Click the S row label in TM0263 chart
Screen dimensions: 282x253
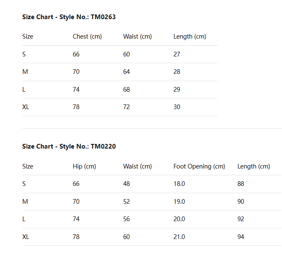(x=24, y=54)
